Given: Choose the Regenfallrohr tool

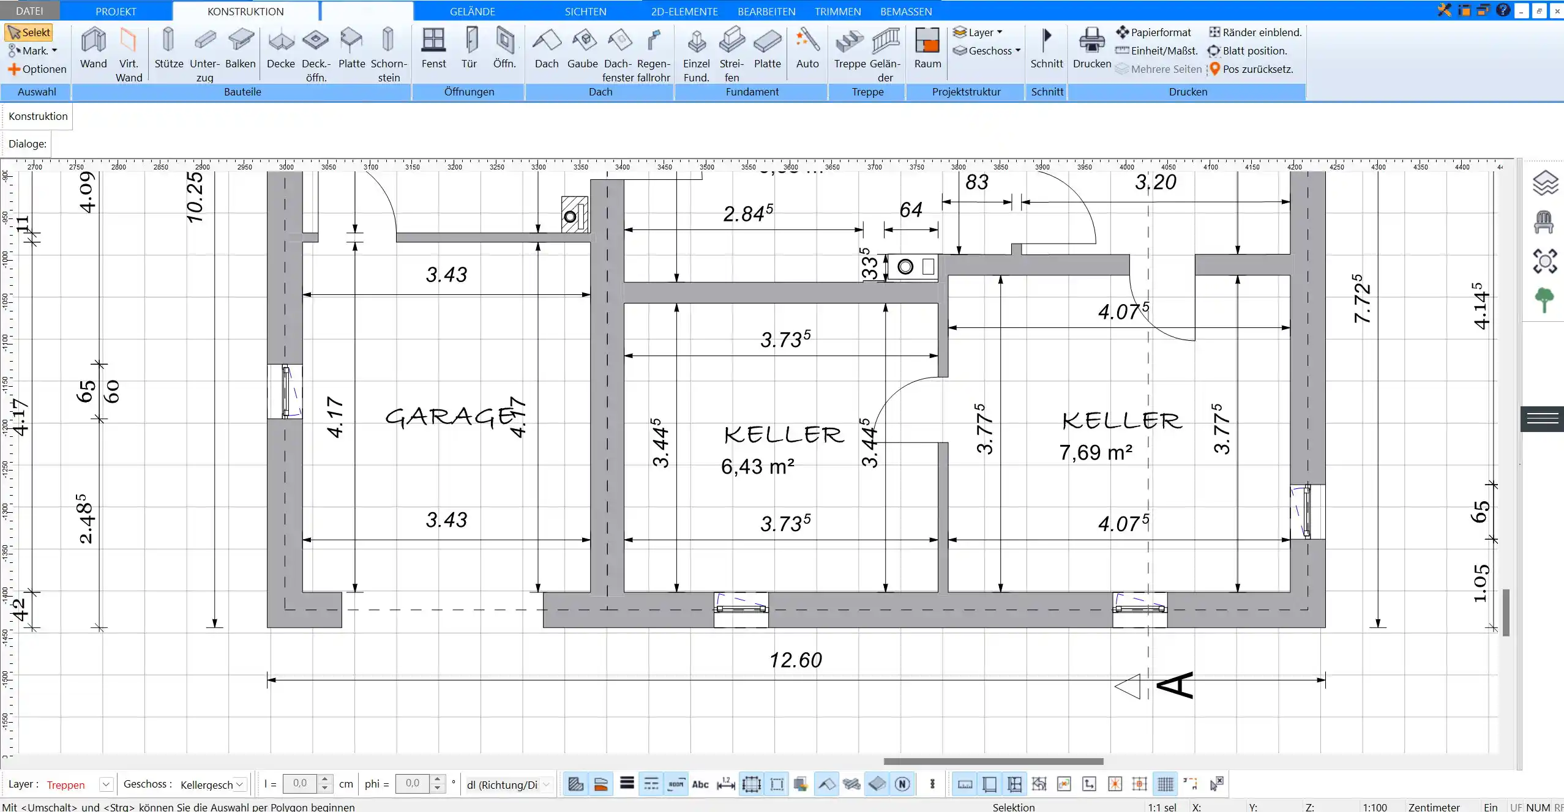Looking at the screenshot, I should [653, 55].
